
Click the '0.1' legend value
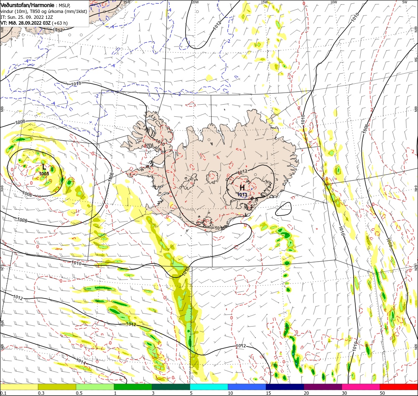pos(3,393)
